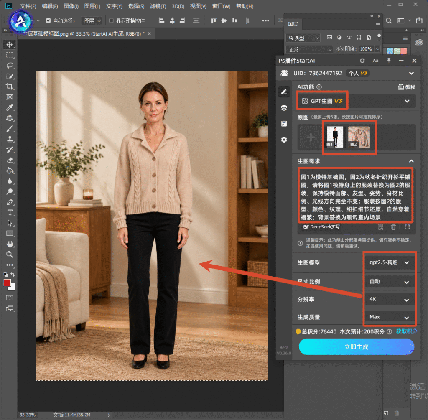
Task: Select the Zoom tool
Action: click(10, 255)
